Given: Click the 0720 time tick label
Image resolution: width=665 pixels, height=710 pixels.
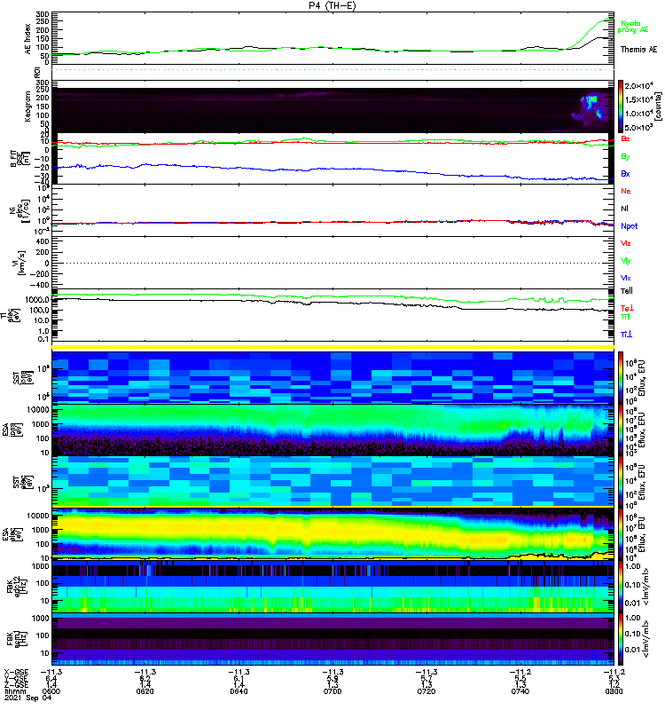Looking at the screenshot, I should [x=426, y=691].
